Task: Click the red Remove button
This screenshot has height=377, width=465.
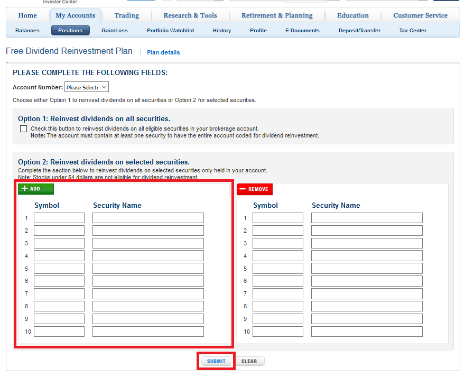Action: pyautogui.click(x=255, y=189)
